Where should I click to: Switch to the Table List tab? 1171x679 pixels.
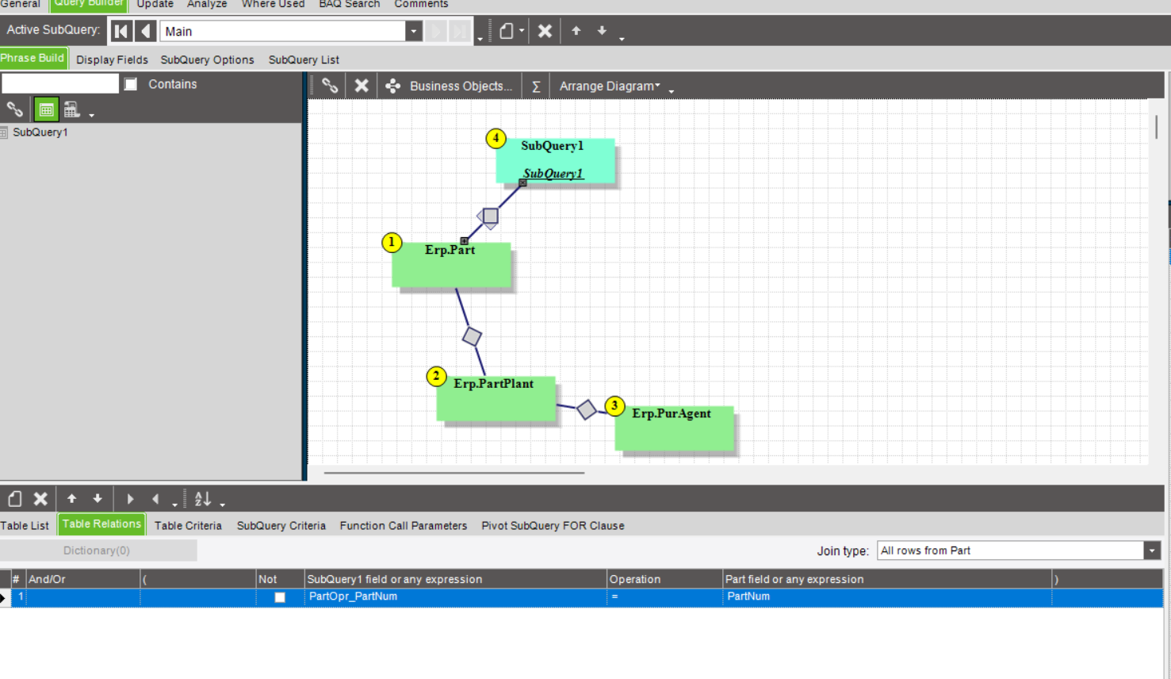(25, 526)
